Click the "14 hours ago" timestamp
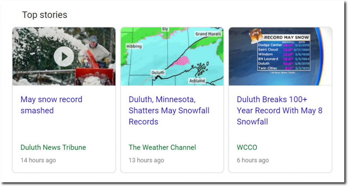Screen dimensions: 348x186 tap(38, 160)
